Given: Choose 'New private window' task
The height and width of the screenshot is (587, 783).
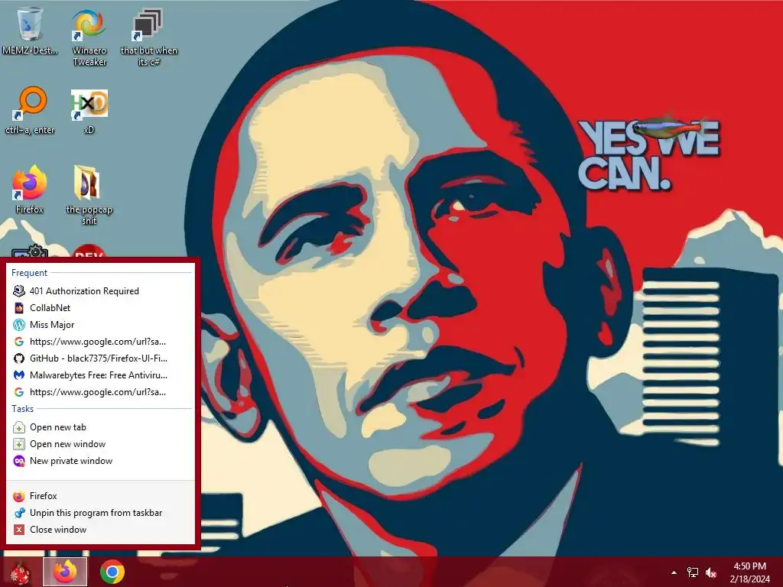Looking at the screenshot, I should point(100,461).
